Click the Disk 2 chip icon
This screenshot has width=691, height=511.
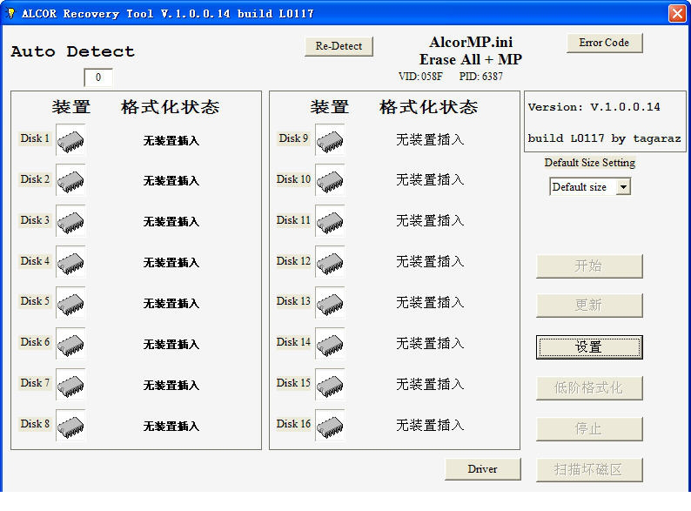(x=70, y=181)
